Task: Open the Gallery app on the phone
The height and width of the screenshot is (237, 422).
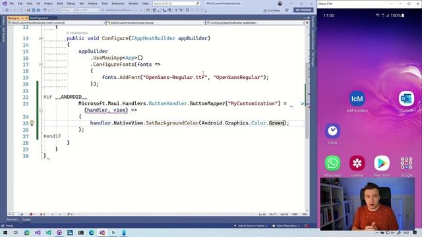Action: (x=357, y=167)
